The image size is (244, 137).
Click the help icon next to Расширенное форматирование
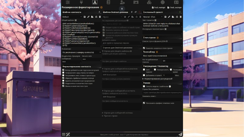pos(101,7)
